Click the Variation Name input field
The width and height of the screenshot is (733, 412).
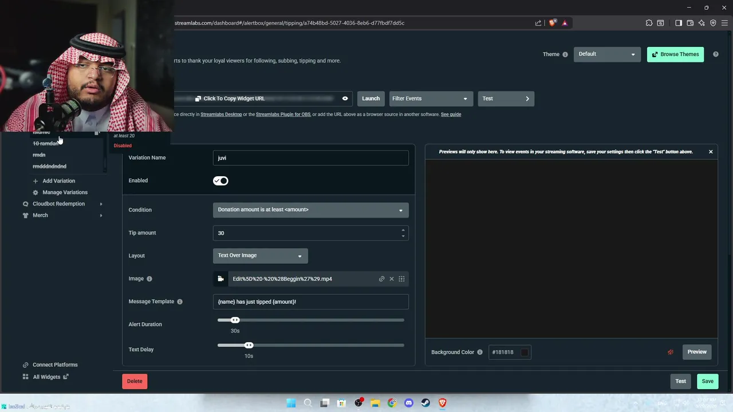(311, 158)
